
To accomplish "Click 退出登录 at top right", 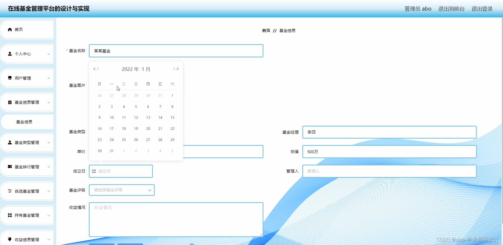I will (x=482, y=8).
